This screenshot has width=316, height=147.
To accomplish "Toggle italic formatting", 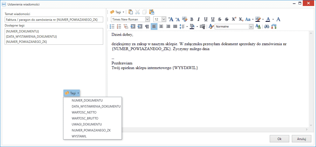I will coord(199,19).
